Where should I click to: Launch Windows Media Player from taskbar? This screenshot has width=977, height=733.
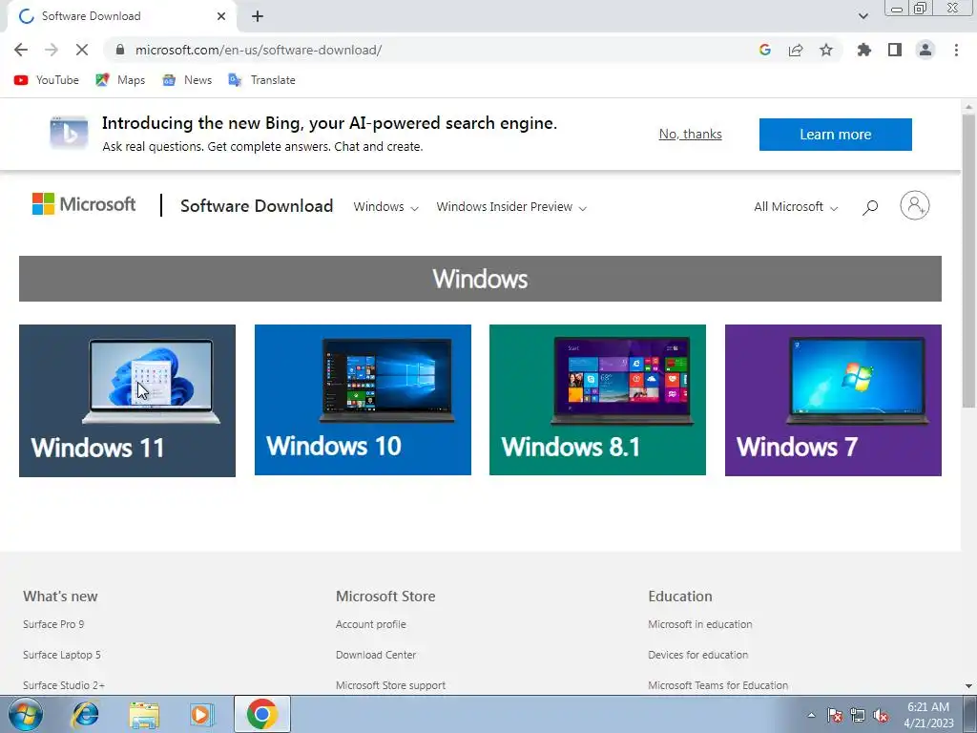(x=201, y=714)
